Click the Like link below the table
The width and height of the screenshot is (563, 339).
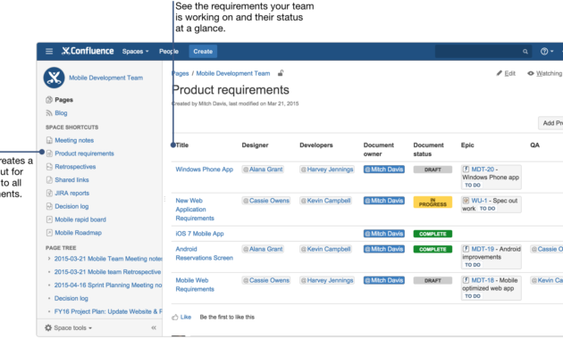[x=186, y=317]
